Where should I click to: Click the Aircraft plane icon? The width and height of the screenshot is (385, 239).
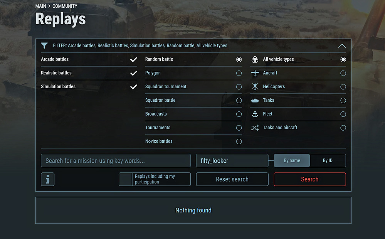255,73
